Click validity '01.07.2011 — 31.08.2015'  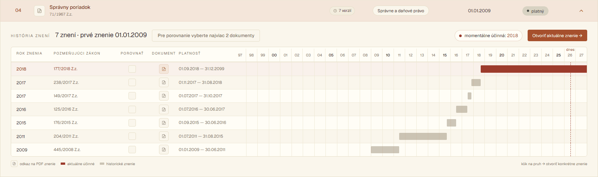click(201, 136)
